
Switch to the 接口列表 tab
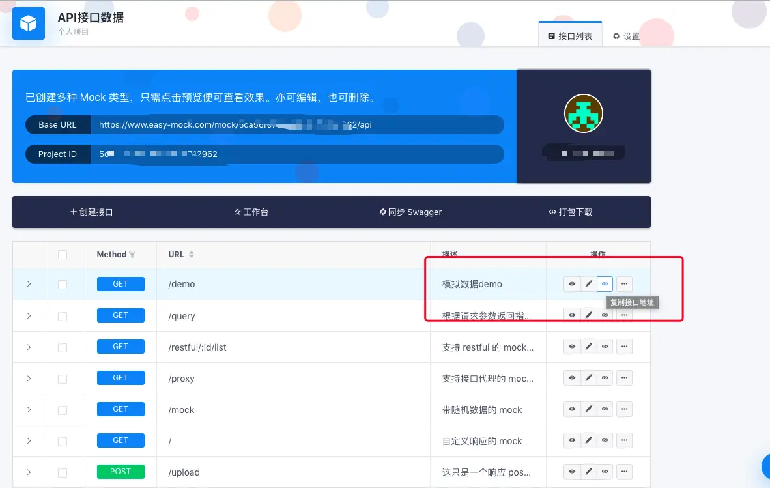570,36
